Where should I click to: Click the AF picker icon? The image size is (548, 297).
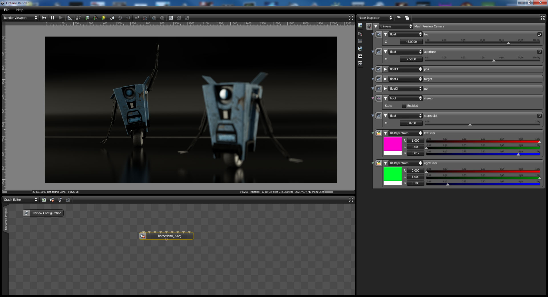[x=112, y=18]
